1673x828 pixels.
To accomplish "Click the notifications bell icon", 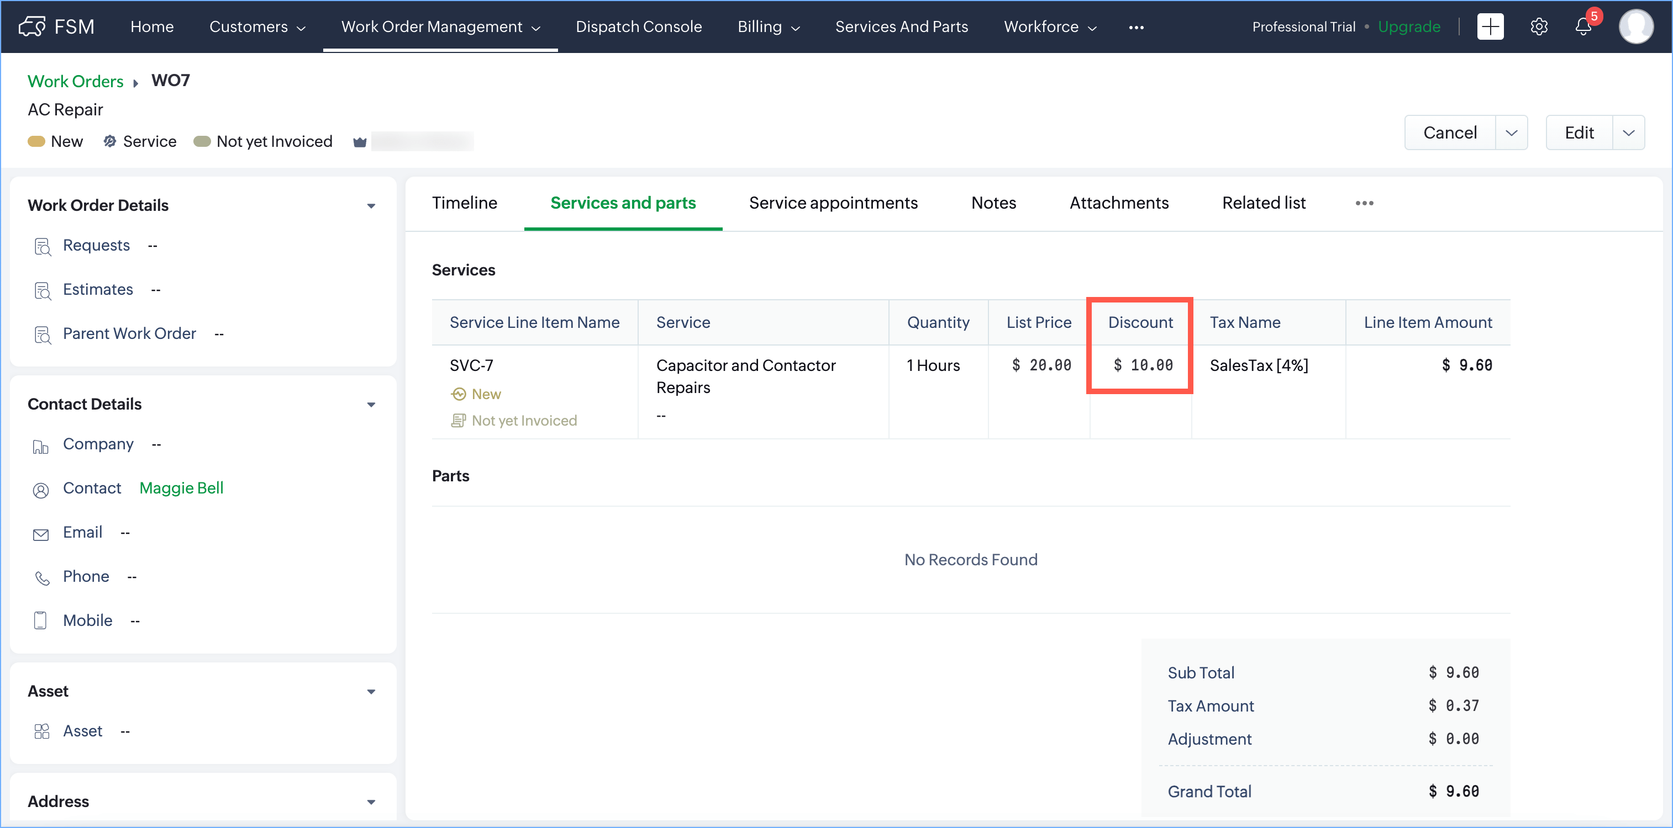I will 1583,26.
